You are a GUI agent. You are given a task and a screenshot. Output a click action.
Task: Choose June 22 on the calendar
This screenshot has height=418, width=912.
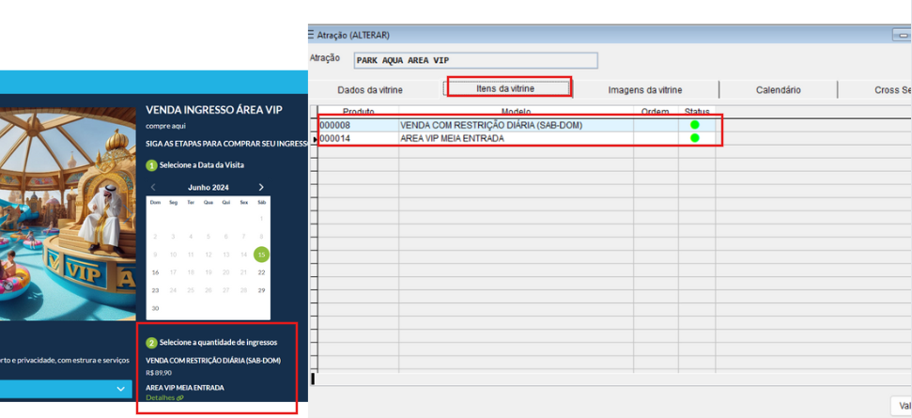click(261, 272)
